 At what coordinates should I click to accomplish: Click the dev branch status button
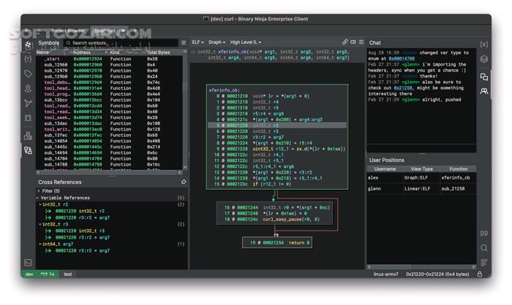pos(29,274)
